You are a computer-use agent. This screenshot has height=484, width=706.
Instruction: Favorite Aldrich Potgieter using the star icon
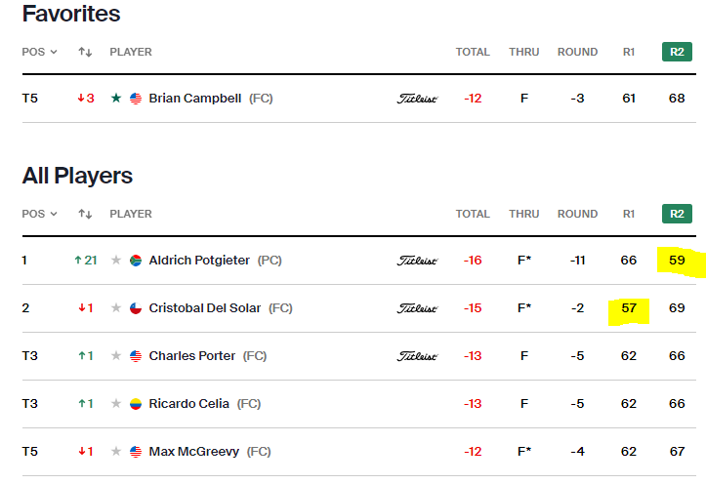pyautogui.click(x=116, y=261)
